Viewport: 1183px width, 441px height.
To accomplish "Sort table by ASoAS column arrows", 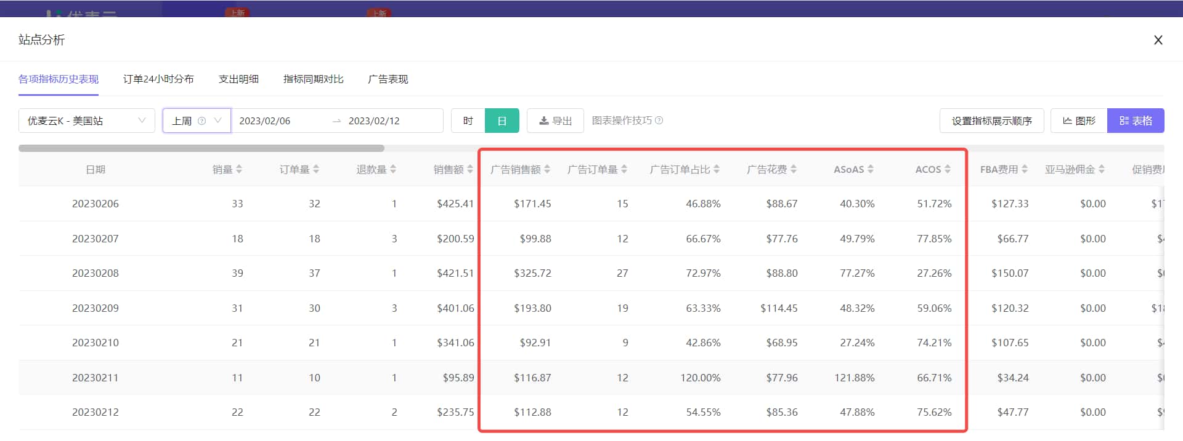I will 871,169.
